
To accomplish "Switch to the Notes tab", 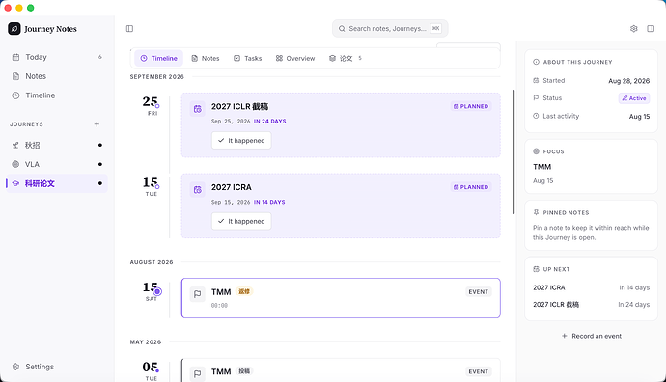I will (x=206, y=58).
